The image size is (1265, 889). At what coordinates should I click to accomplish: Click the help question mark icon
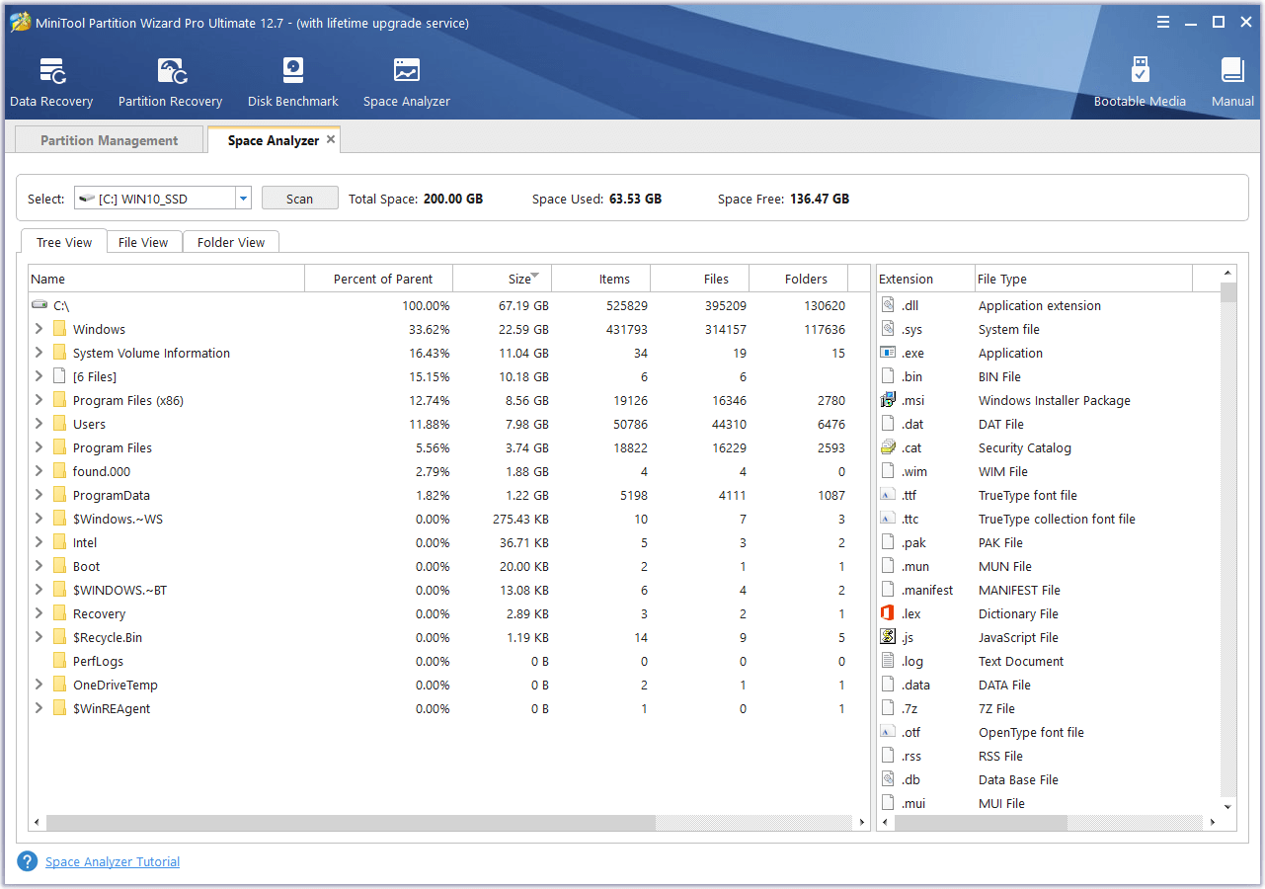tap(27, 861)
